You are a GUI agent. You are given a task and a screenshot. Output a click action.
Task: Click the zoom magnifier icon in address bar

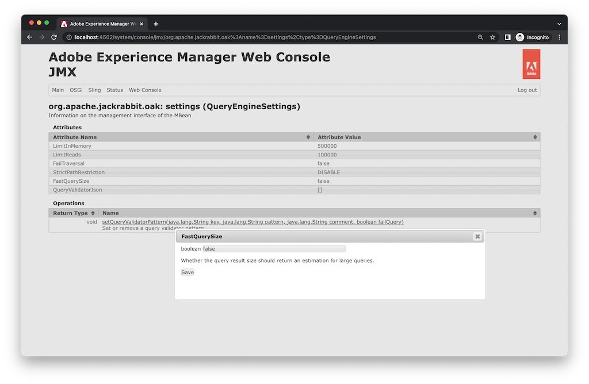coord(480,37)
